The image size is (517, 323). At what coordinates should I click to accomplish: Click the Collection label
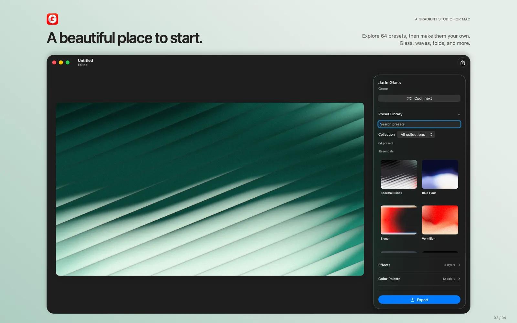coord(386,134)
